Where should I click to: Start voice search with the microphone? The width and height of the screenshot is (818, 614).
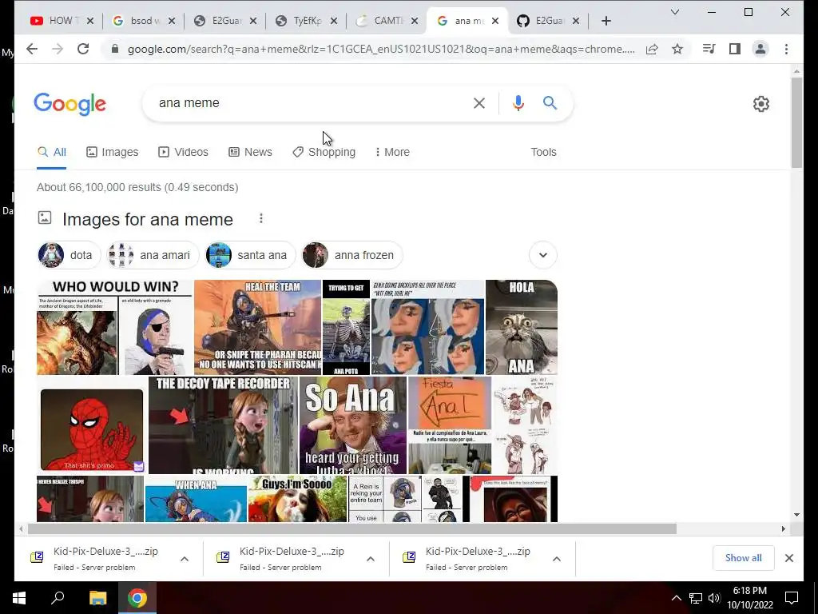(518, 103)
